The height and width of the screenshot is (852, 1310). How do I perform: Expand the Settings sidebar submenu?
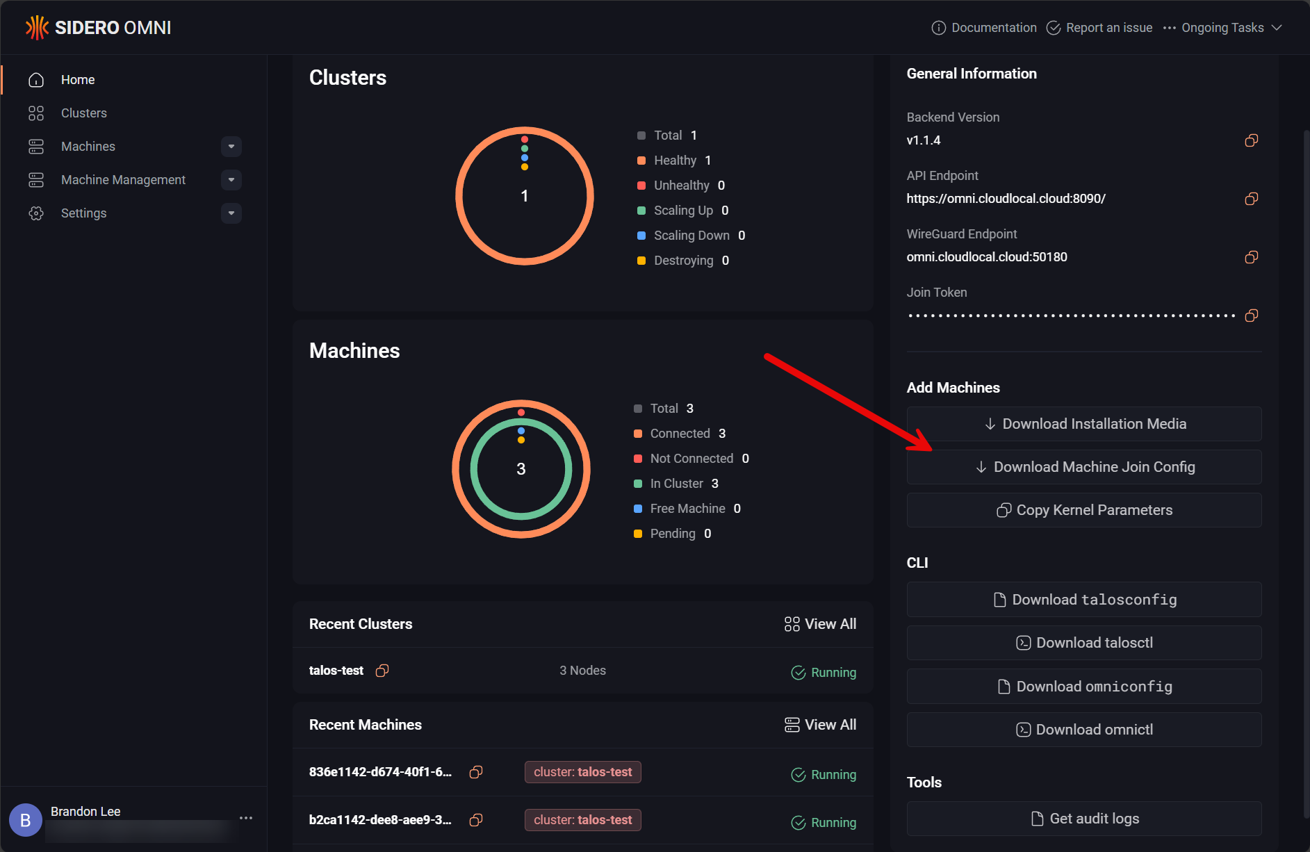pyautogui.click(x=231, y=213)
